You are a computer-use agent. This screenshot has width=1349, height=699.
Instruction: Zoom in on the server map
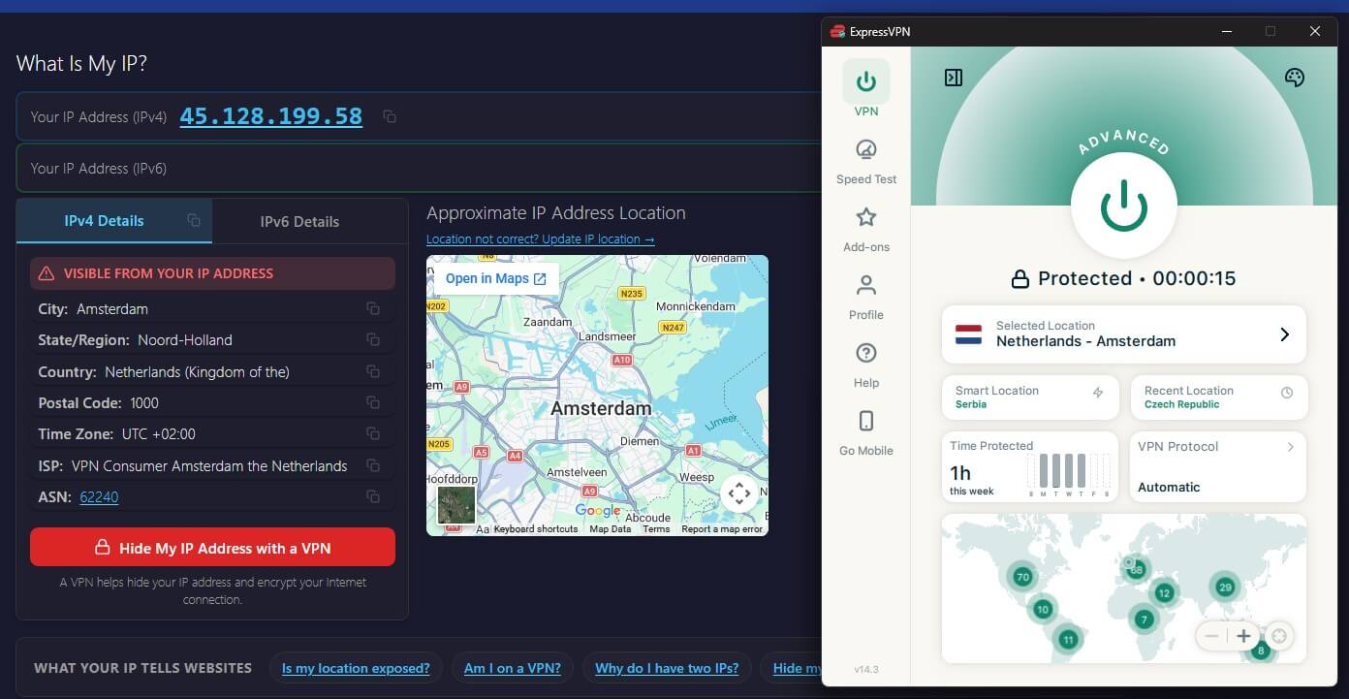[x=1243, y=636]
